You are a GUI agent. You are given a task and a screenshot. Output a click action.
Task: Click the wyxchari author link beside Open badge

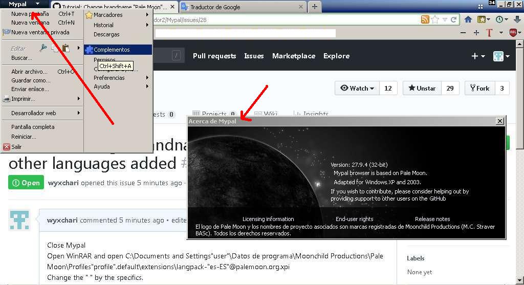(63, 183)
